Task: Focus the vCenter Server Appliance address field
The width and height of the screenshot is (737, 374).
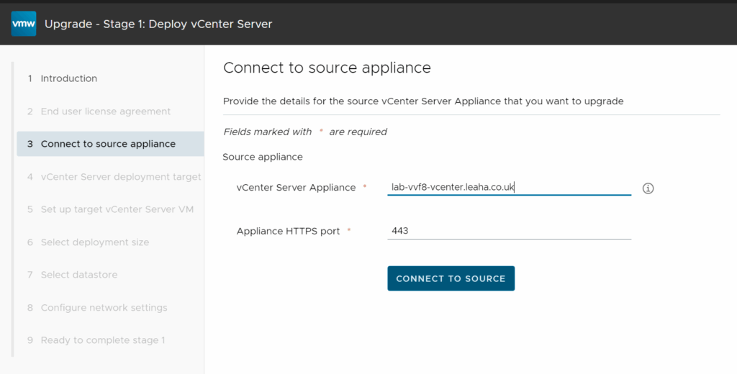Action: tap(509, 188)
